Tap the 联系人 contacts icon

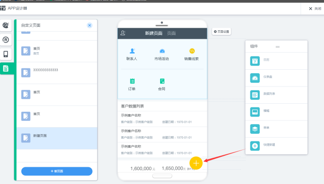(x=132, y=51)
